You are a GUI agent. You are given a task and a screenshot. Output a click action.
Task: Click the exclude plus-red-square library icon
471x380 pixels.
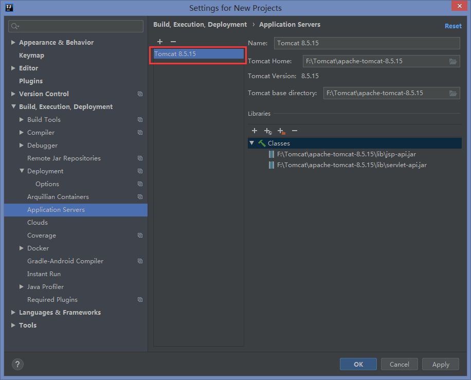tap(281, 131)
